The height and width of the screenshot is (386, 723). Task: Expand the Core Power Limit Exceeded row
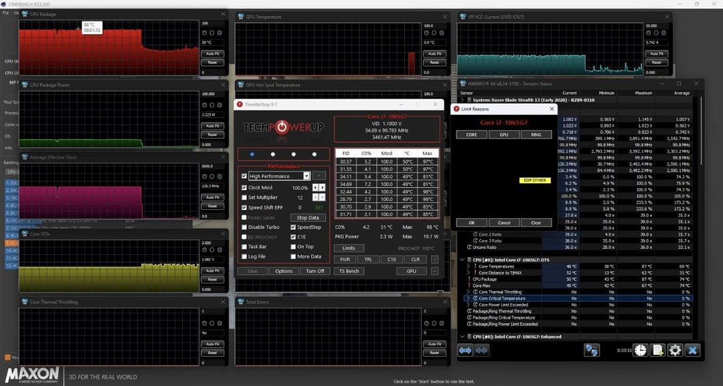469,305
